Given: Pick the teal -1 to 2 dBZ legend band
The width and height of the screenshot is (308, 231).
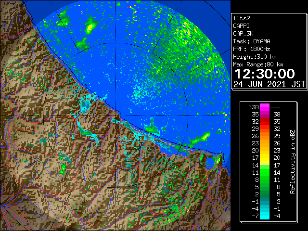Looking at the screenshot, I should click(265, 201).
